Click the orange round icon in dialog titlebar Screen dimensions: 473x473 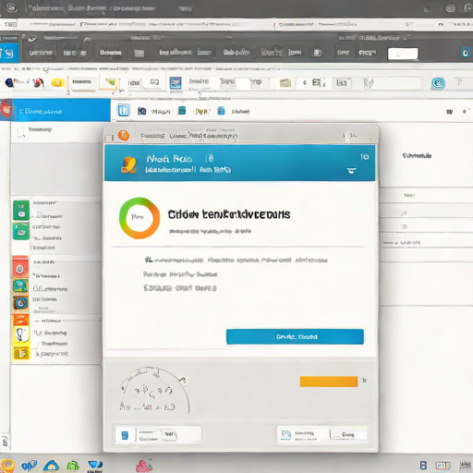[x=124, y=136]
